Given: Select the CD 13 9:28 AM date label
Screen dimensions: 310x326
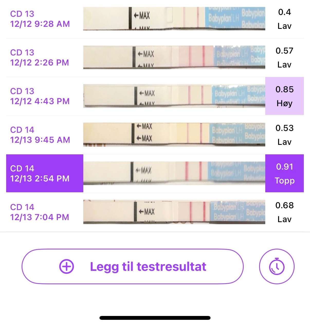Looking at the screenshot, I should pos(40,19).
